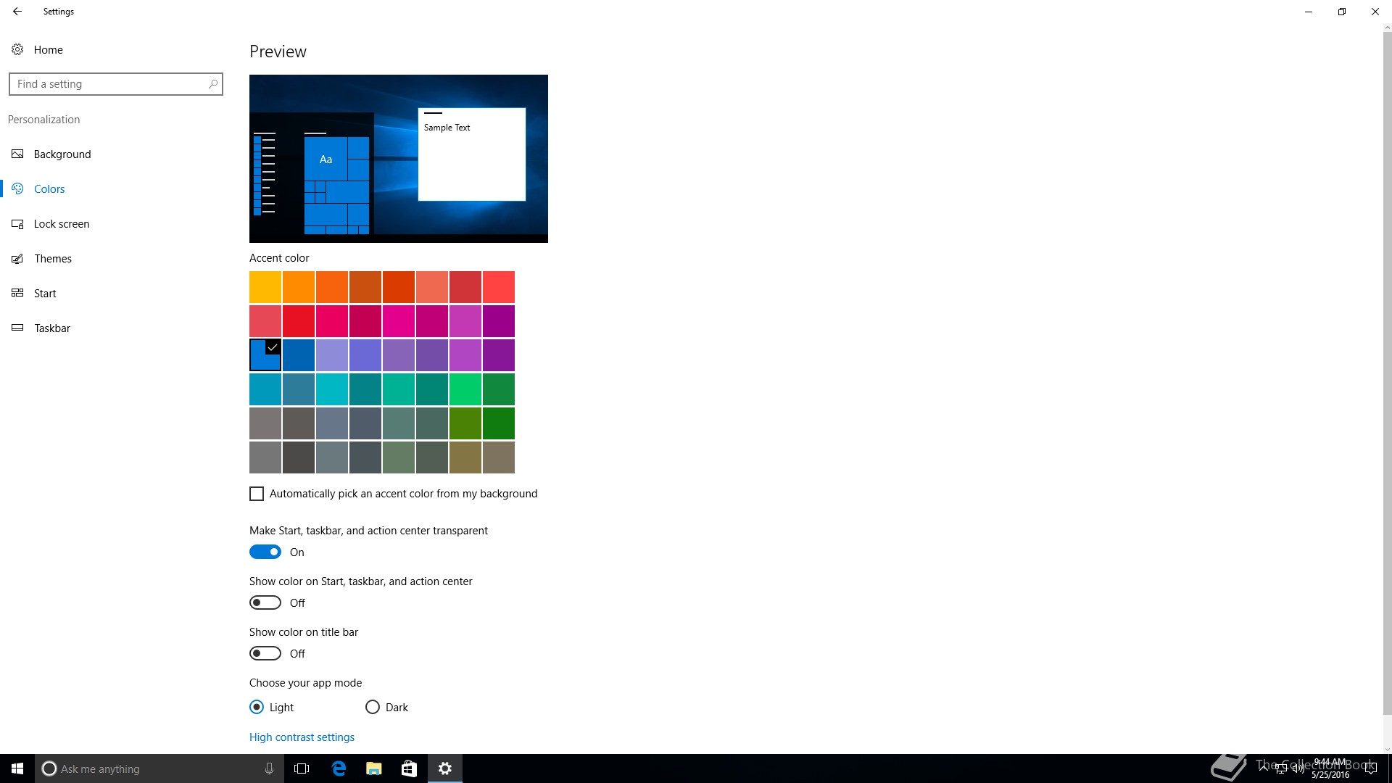1392x783 pixels.
Task: Open the Lock screen section
Action: (62, 224)
